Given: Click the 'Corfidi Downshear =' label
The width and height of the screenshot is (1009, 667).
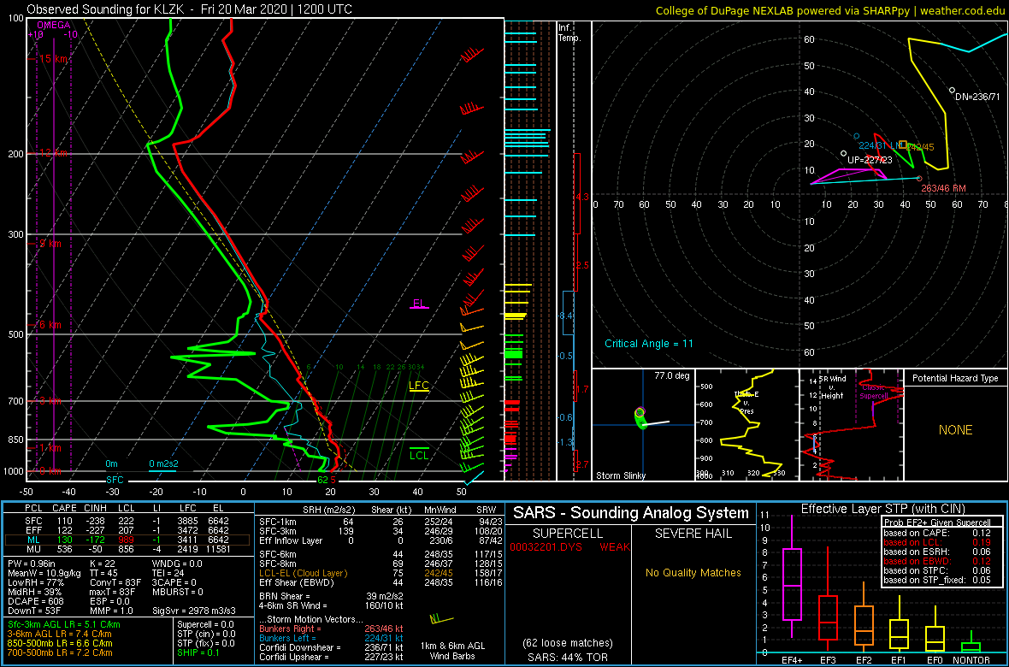Looking at the screenshot, I should point(299,647).
